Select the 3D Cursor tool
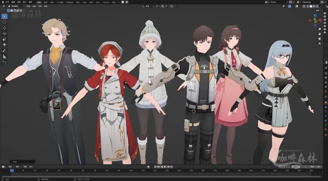Screen dimensions: 328x181 (x=4, y=22)
